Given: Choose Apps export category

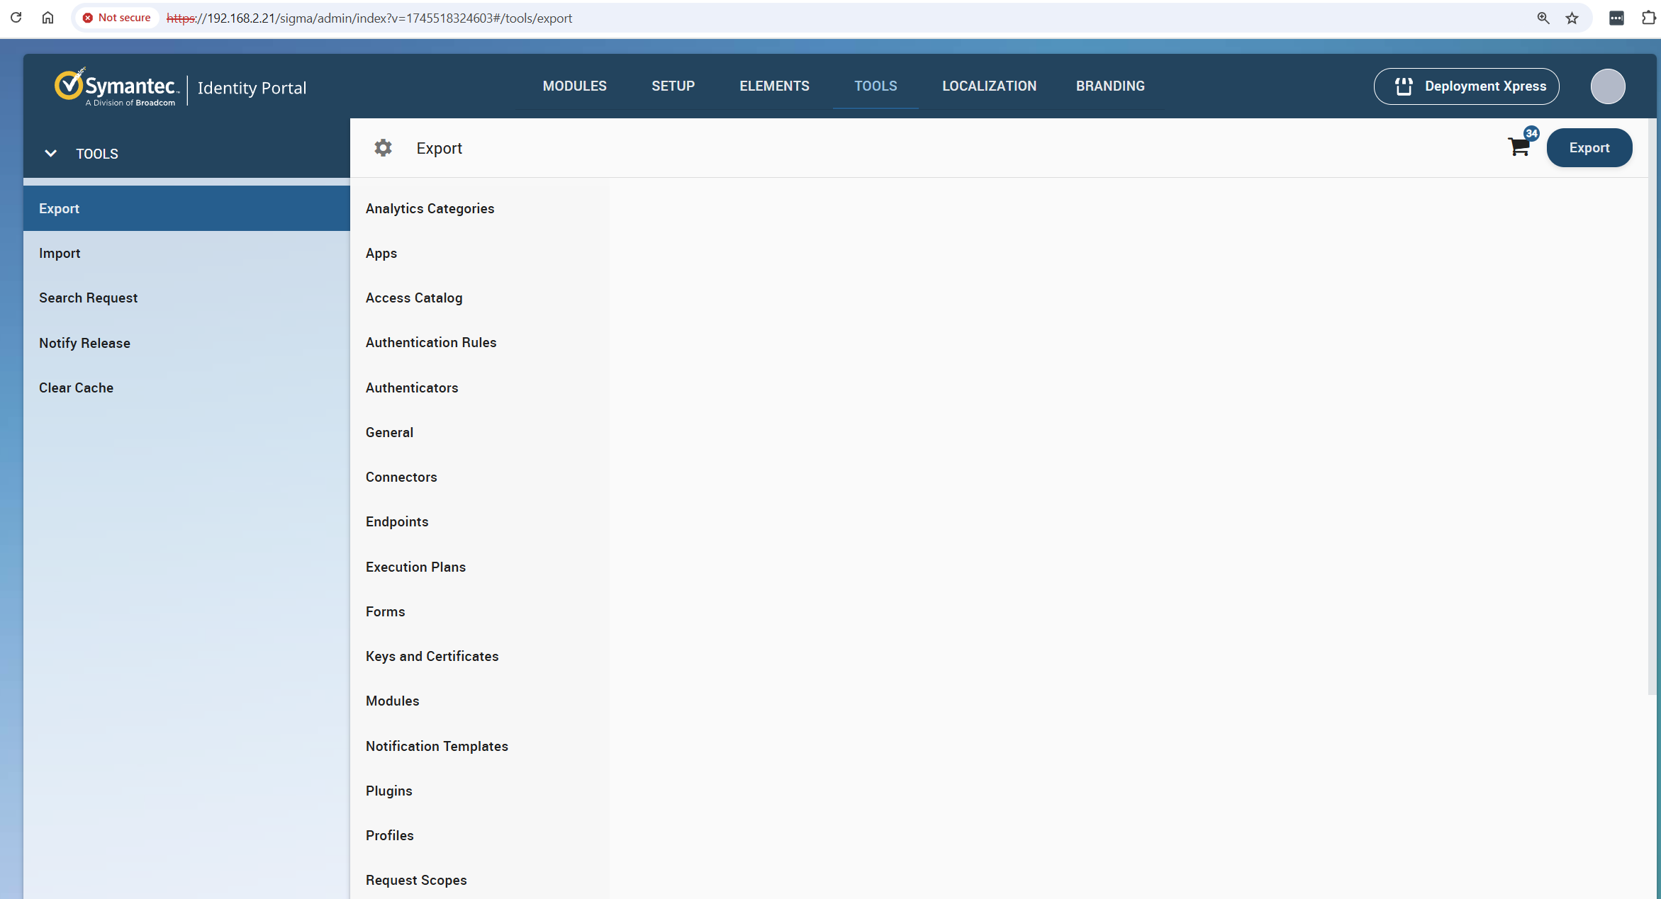Looking at the screenshot, I should pos(479,253).
